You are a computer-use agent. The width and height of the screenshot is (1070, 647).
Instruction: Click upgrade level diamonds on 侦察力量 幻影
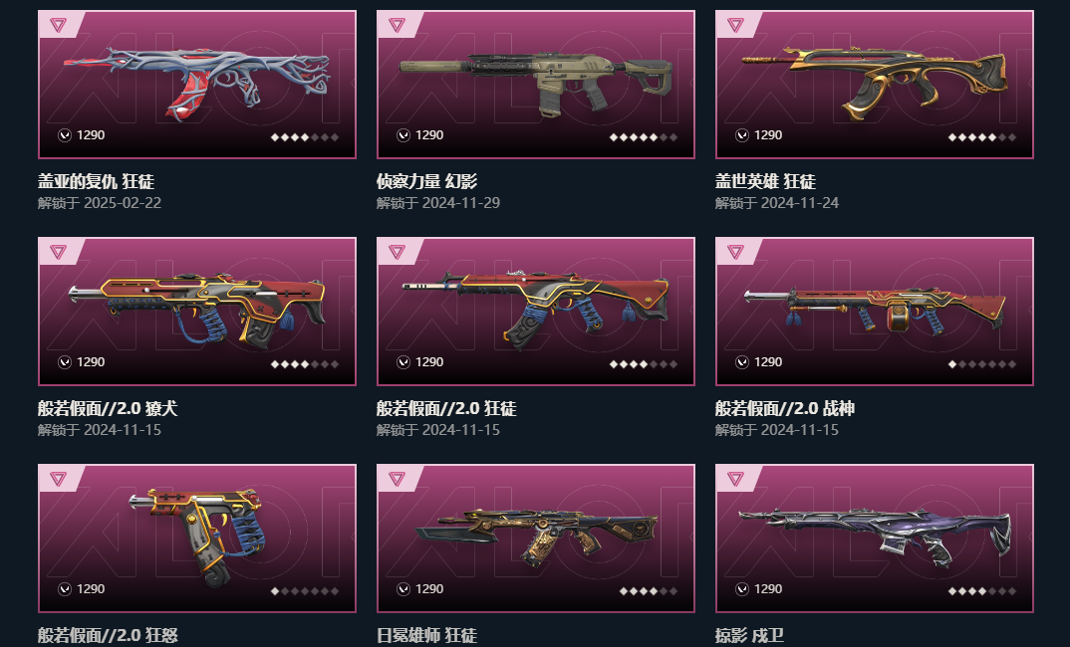click(643, 137)
